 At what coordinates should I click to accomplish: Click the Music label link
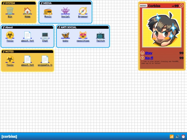48,17
